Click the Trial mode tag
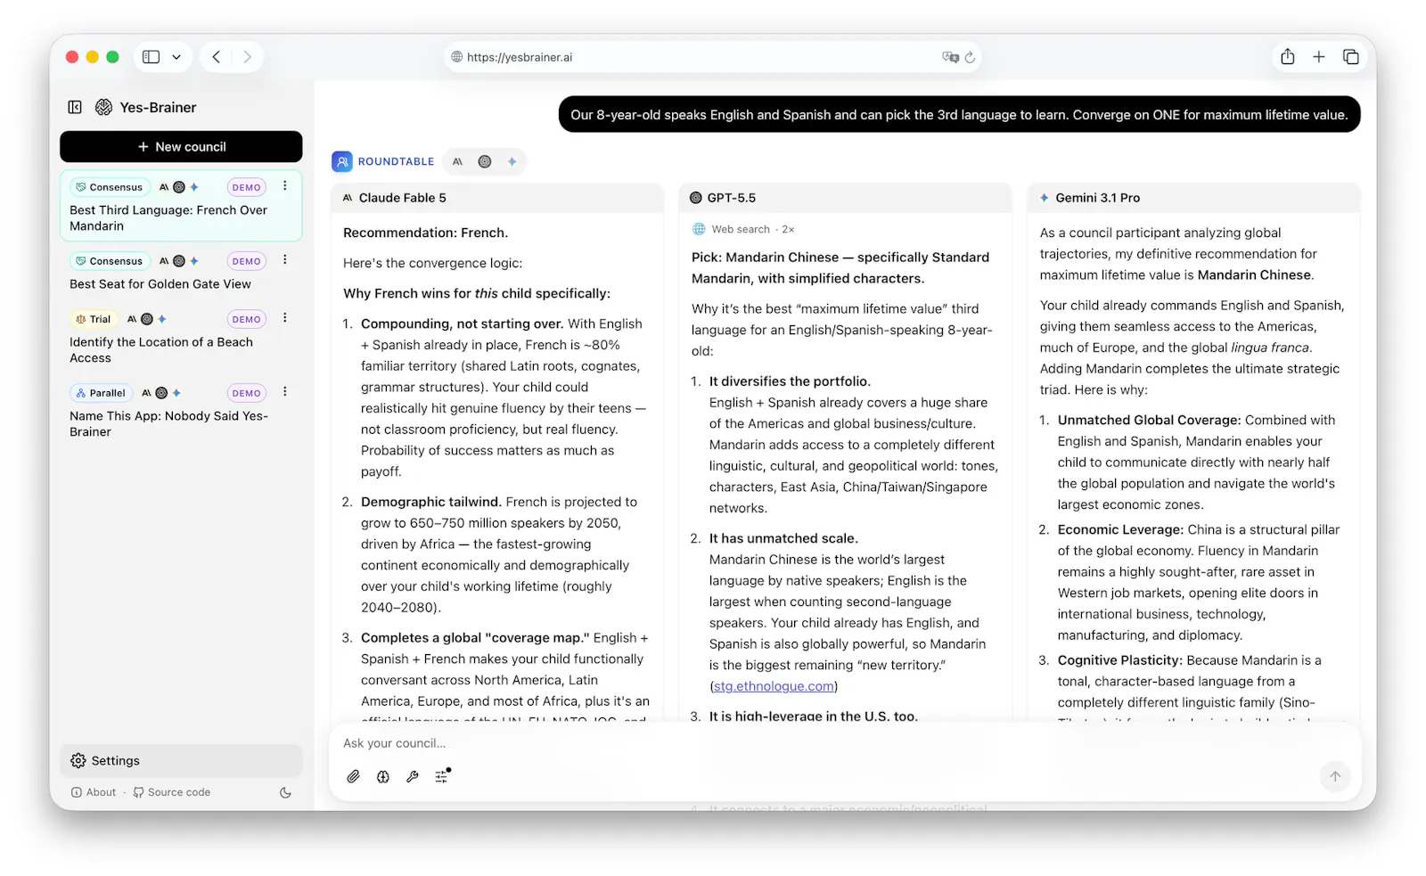The height and width of the screenshot is (876, 1426). pos(94,319)
